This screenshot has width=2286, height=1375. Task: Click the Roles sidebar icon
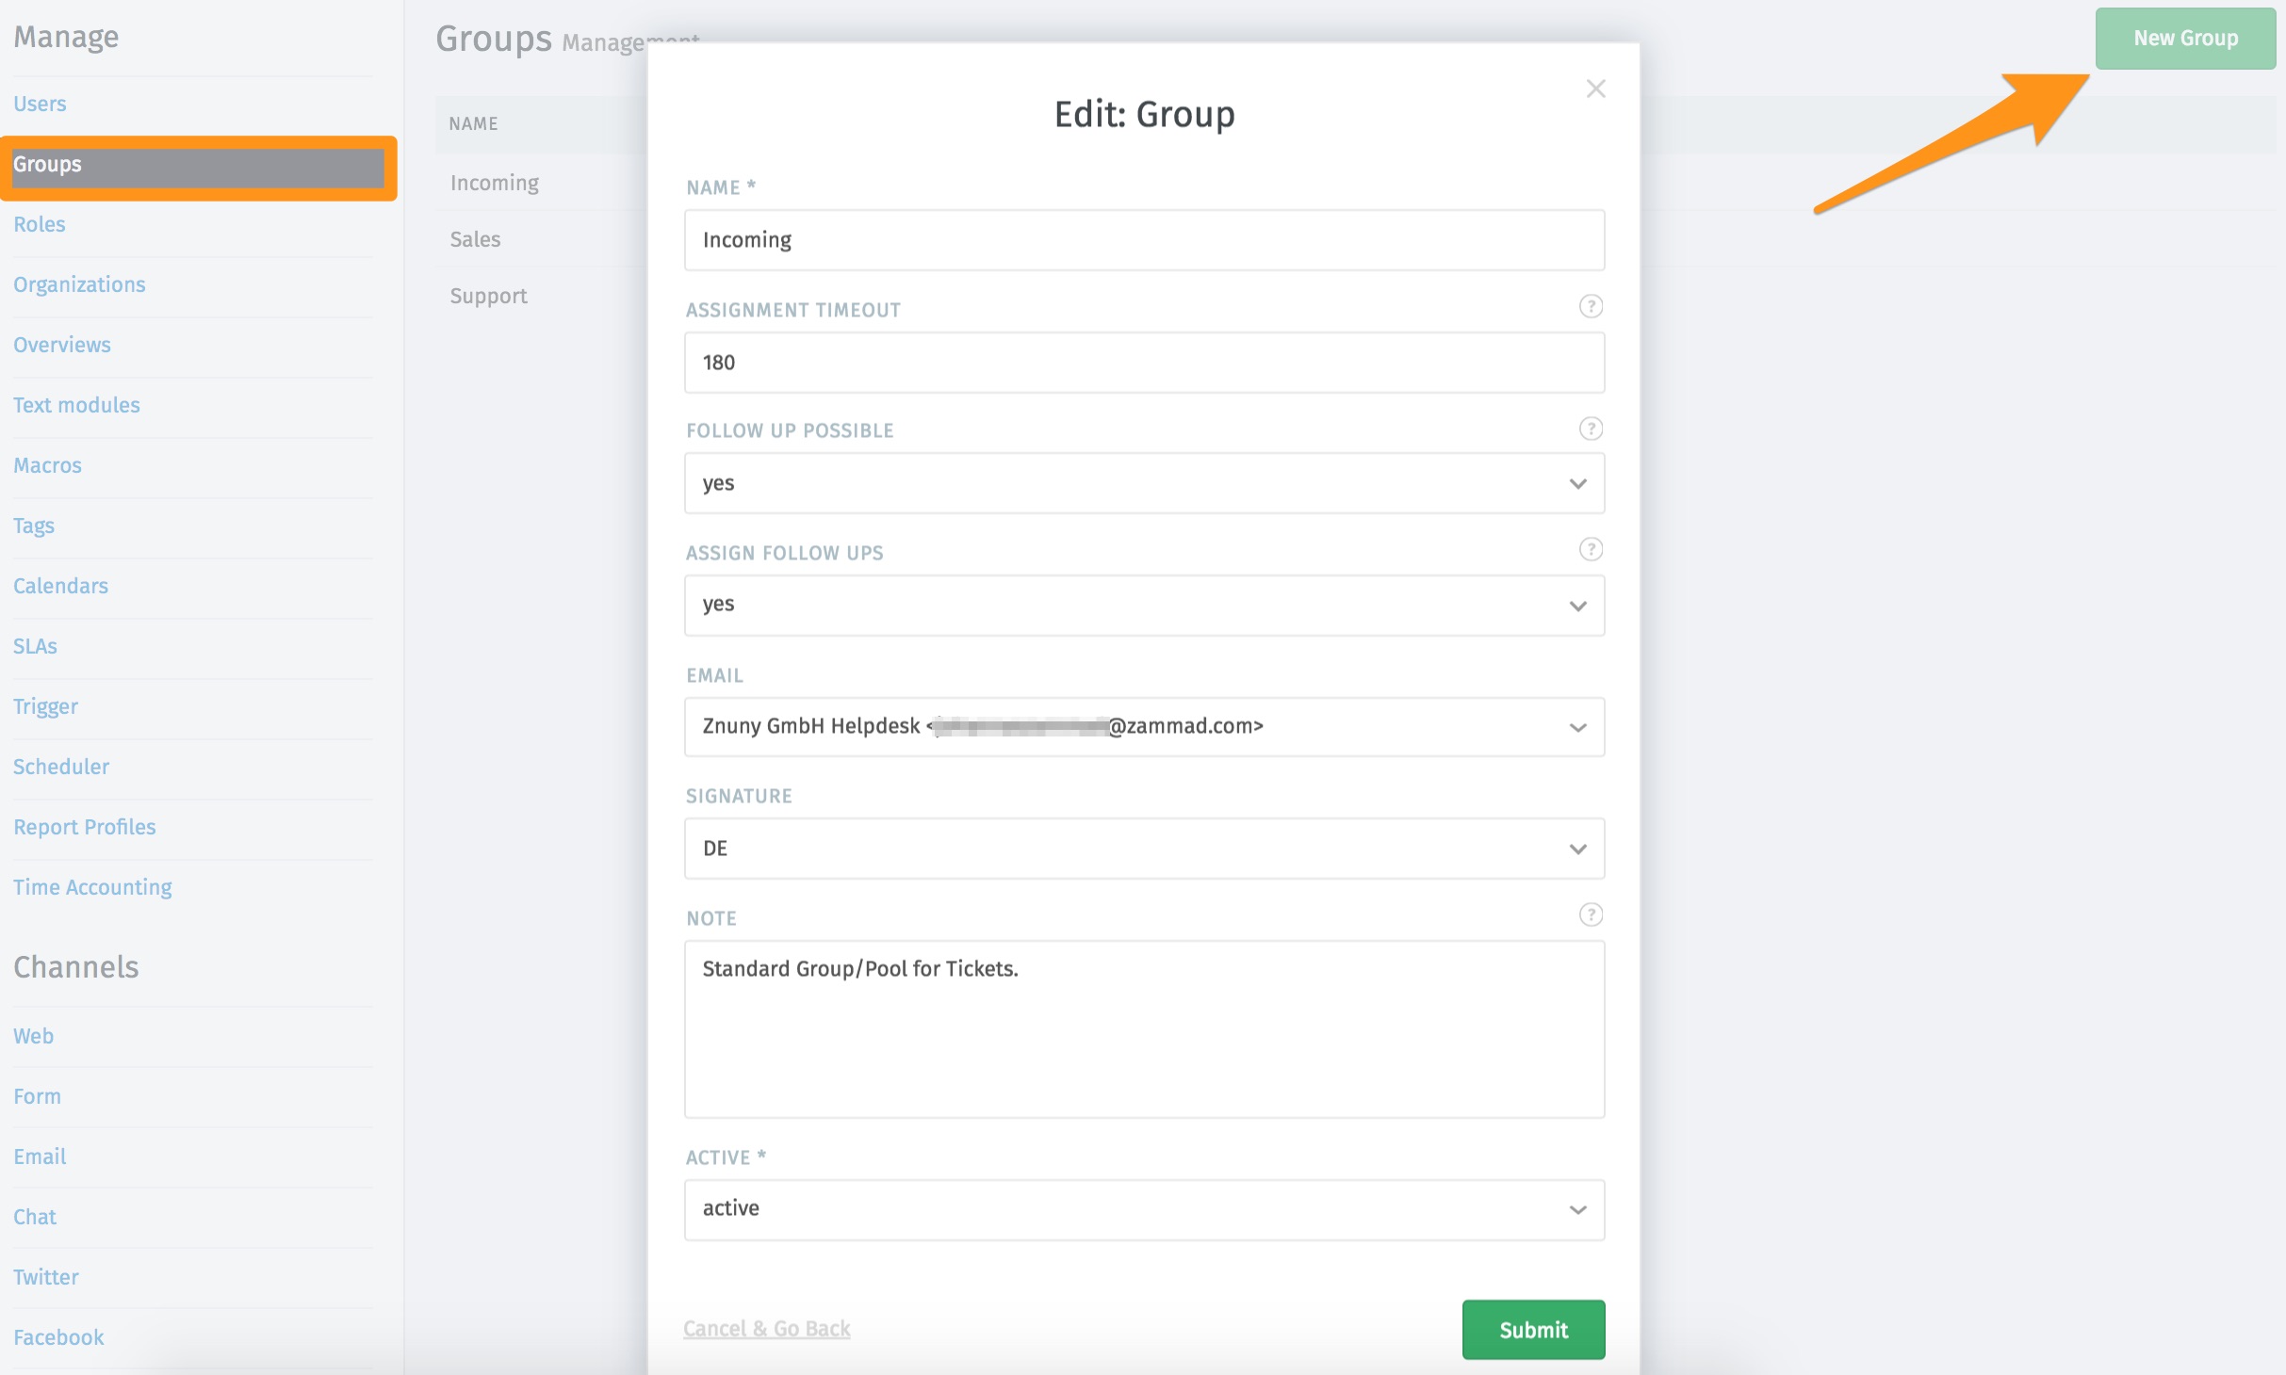(x=40, y=223)
